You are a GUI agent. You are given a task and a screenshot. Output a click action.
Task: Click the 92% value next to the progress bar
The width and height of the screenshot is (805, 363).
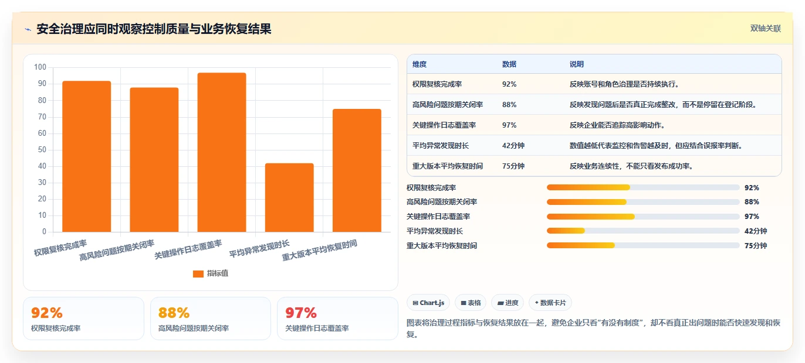coord(752,187)
